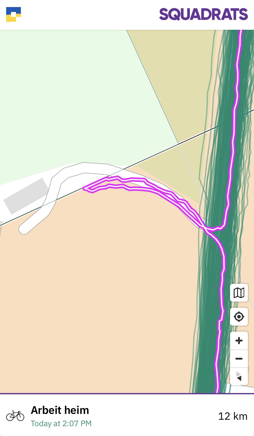
Task: Zoom in with the plus button
Action: point(239,341)
